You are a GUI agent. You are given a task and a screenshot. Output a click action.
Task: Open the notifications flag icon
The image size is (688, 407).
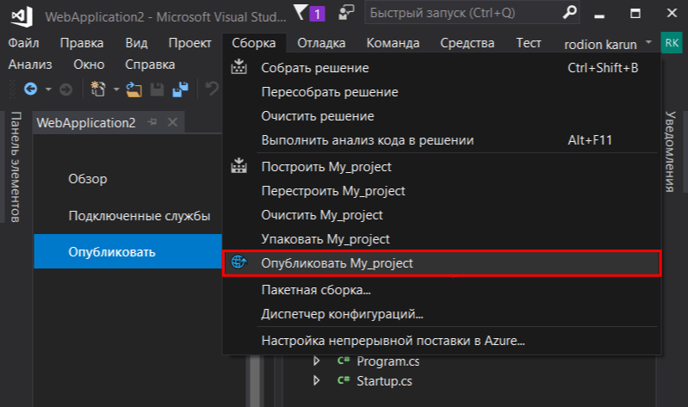click(301, 12)
